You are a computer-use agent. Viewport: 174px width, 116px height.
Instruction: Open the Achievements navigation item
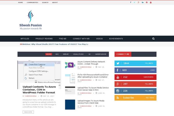pyautogui.click(x=116, y=39)
